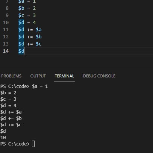Click '$d += $a' in the editor

coord(30,30)
